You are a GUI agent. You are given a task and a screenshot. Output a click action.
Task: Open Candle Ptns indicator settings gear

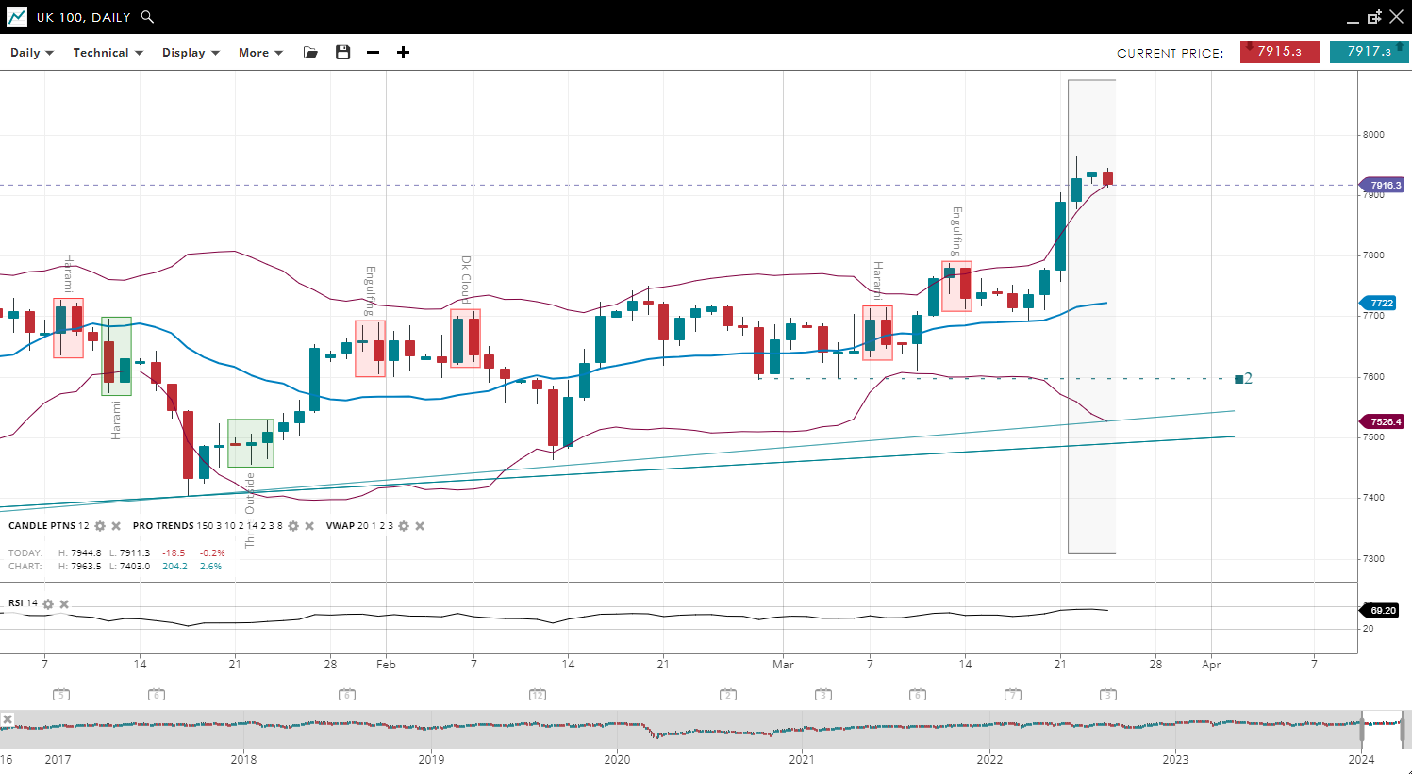point(100,526)
